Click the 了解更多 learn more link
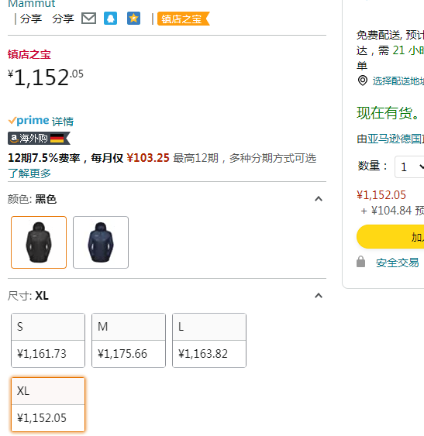Viewport: 424px width, 436px height. tap(29, 173)
